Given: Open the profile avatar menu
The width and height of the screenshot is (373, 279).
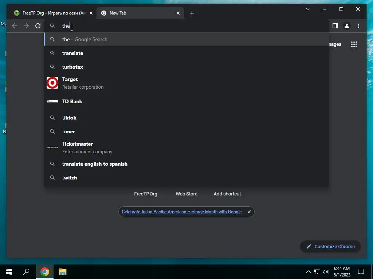Looking at the screenshot, I should 347,26.
